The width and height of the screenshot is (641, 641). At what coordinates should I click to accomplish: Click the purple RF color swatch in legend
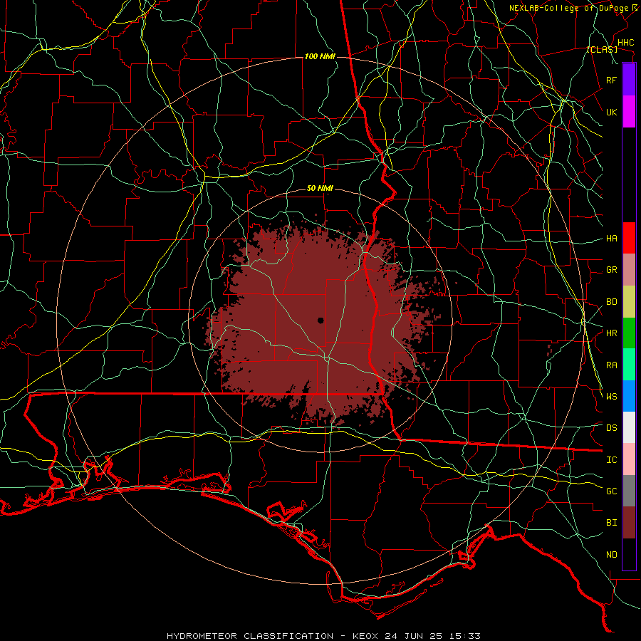tap(629, 80)
